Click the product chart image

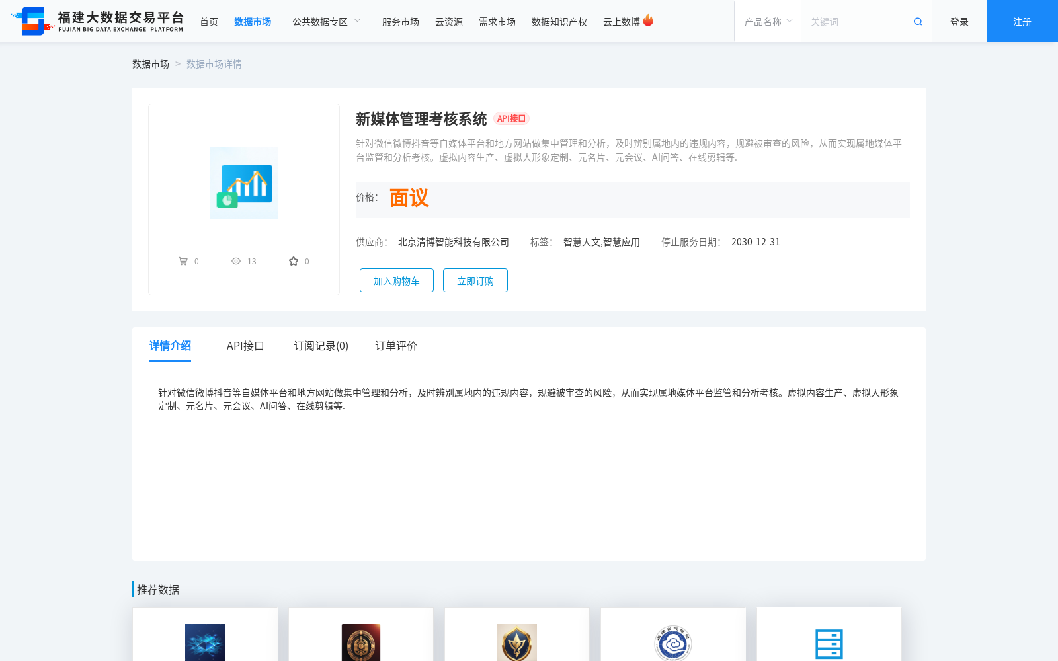tap(244, 183)
